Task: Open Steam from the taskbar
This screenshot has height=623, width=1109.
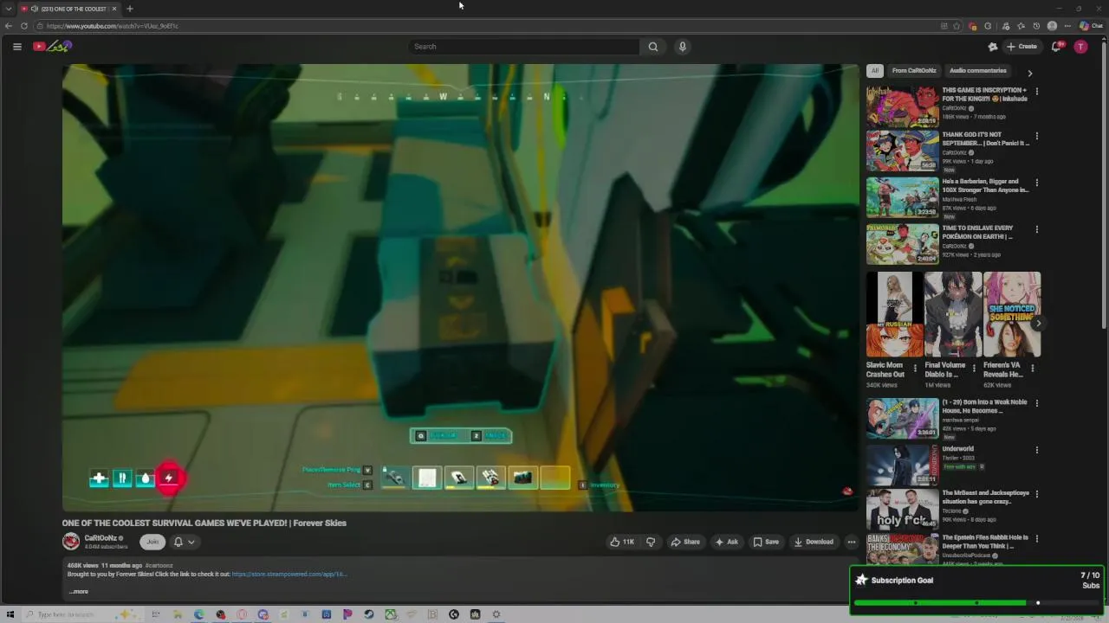Action: [x=369, y=614]
